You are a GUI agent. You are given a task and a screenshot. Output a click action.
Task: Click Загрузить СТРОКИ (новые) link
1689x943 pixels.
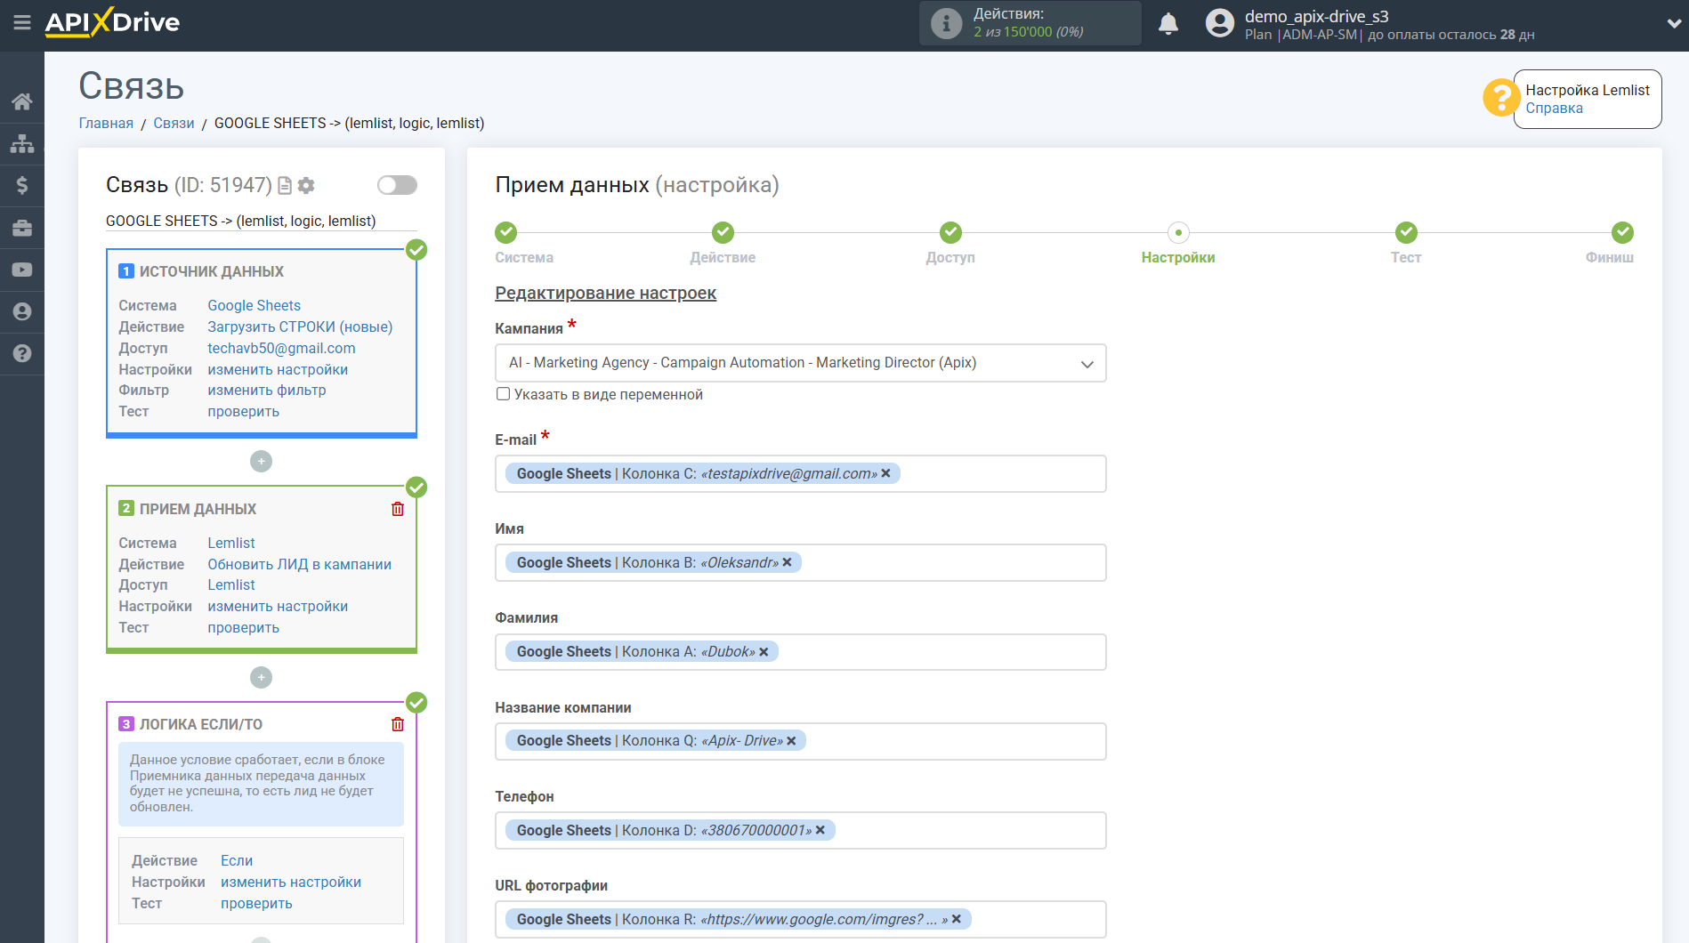[x=300, y=326]
